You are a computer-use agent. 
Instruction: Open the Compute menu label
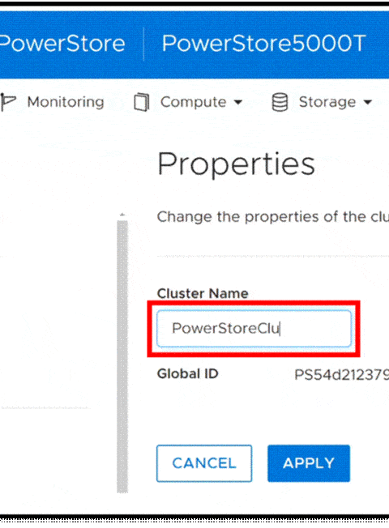tap(193, 102)
